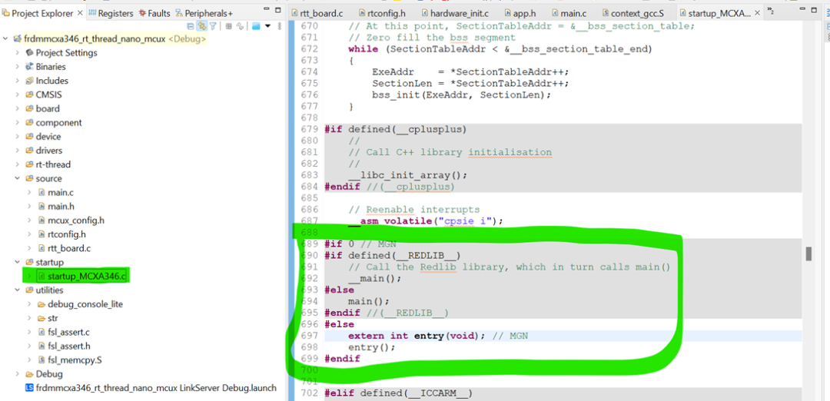The width and height of the screenshot is (830, 401).
Task: Switch to the Peripherals+ tab
Action: (204, 13)
